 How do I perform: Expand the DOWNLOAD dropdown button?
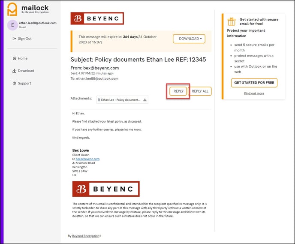189,39
